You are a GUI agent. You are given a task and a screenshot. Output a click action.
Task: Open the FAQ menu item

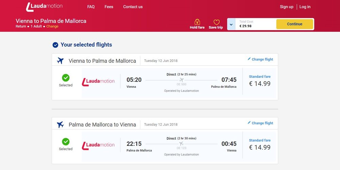pos(91,7)
